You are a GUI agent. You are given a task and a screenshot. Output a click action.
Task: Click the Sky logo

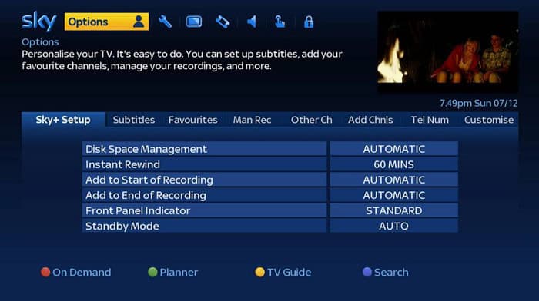coord(38,21)
